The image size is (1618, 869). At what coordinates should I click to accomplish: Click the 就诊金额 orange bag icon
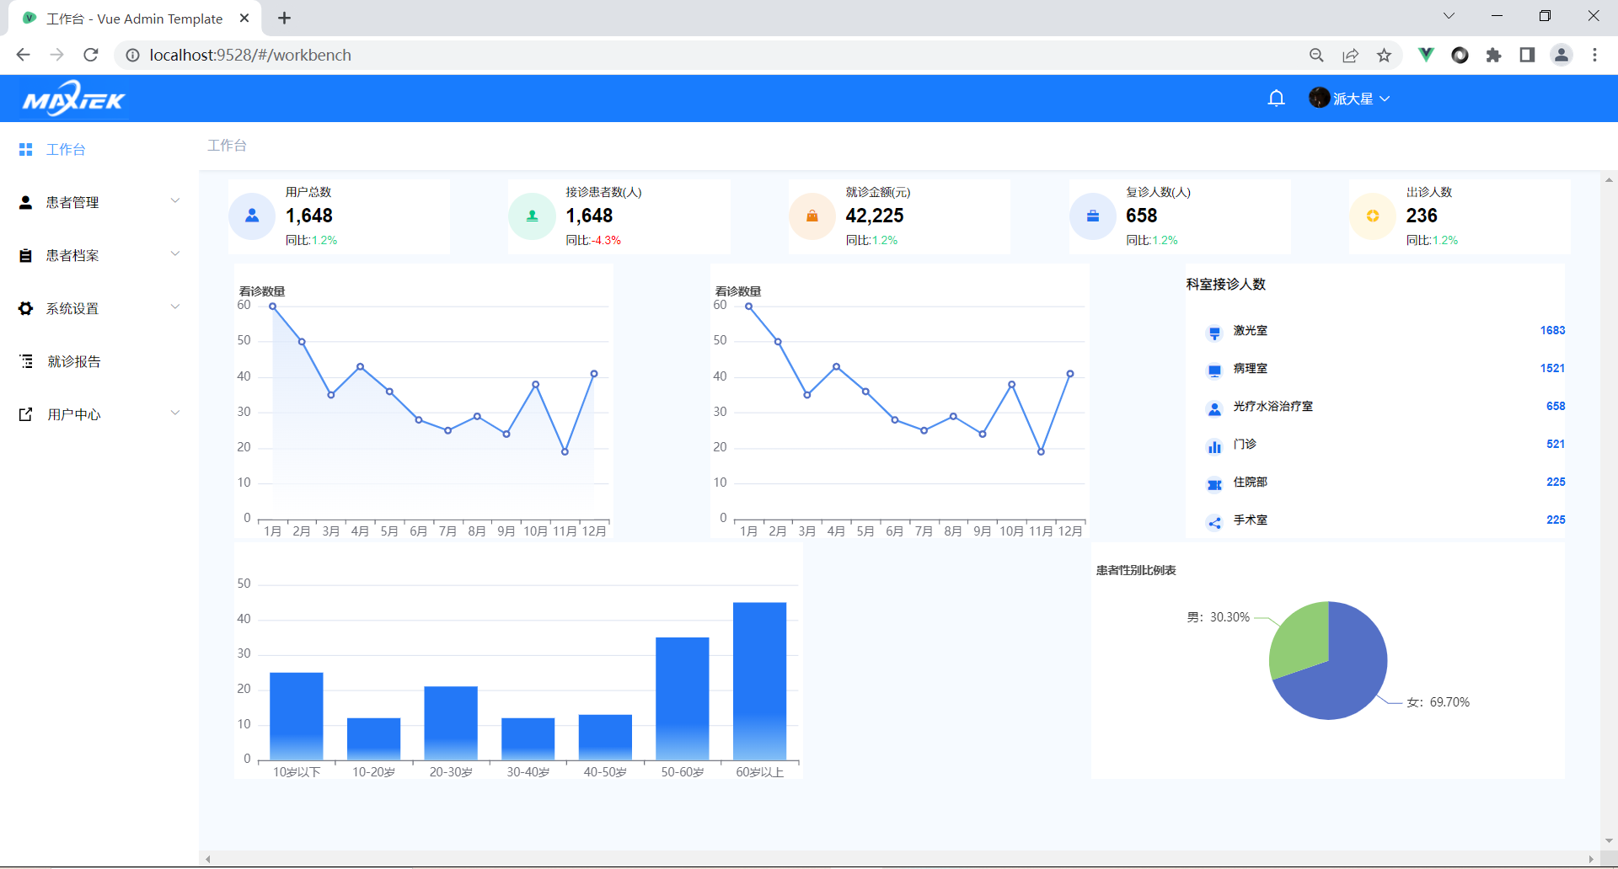click(x=812, y=216)
